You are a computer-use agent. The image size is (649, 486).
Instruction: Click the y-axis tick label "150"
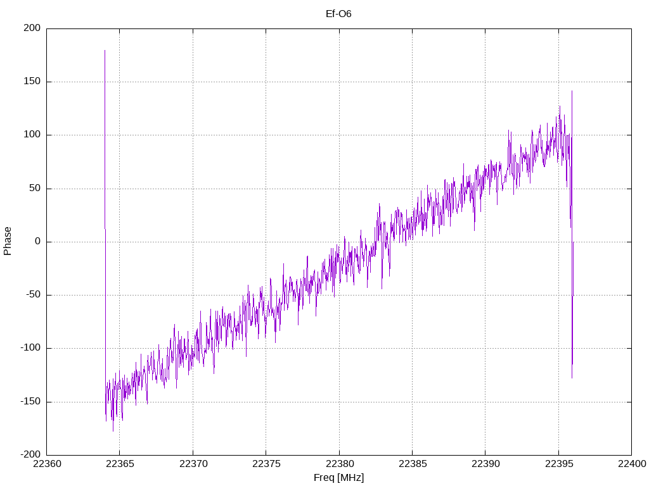tap(32, 82)
